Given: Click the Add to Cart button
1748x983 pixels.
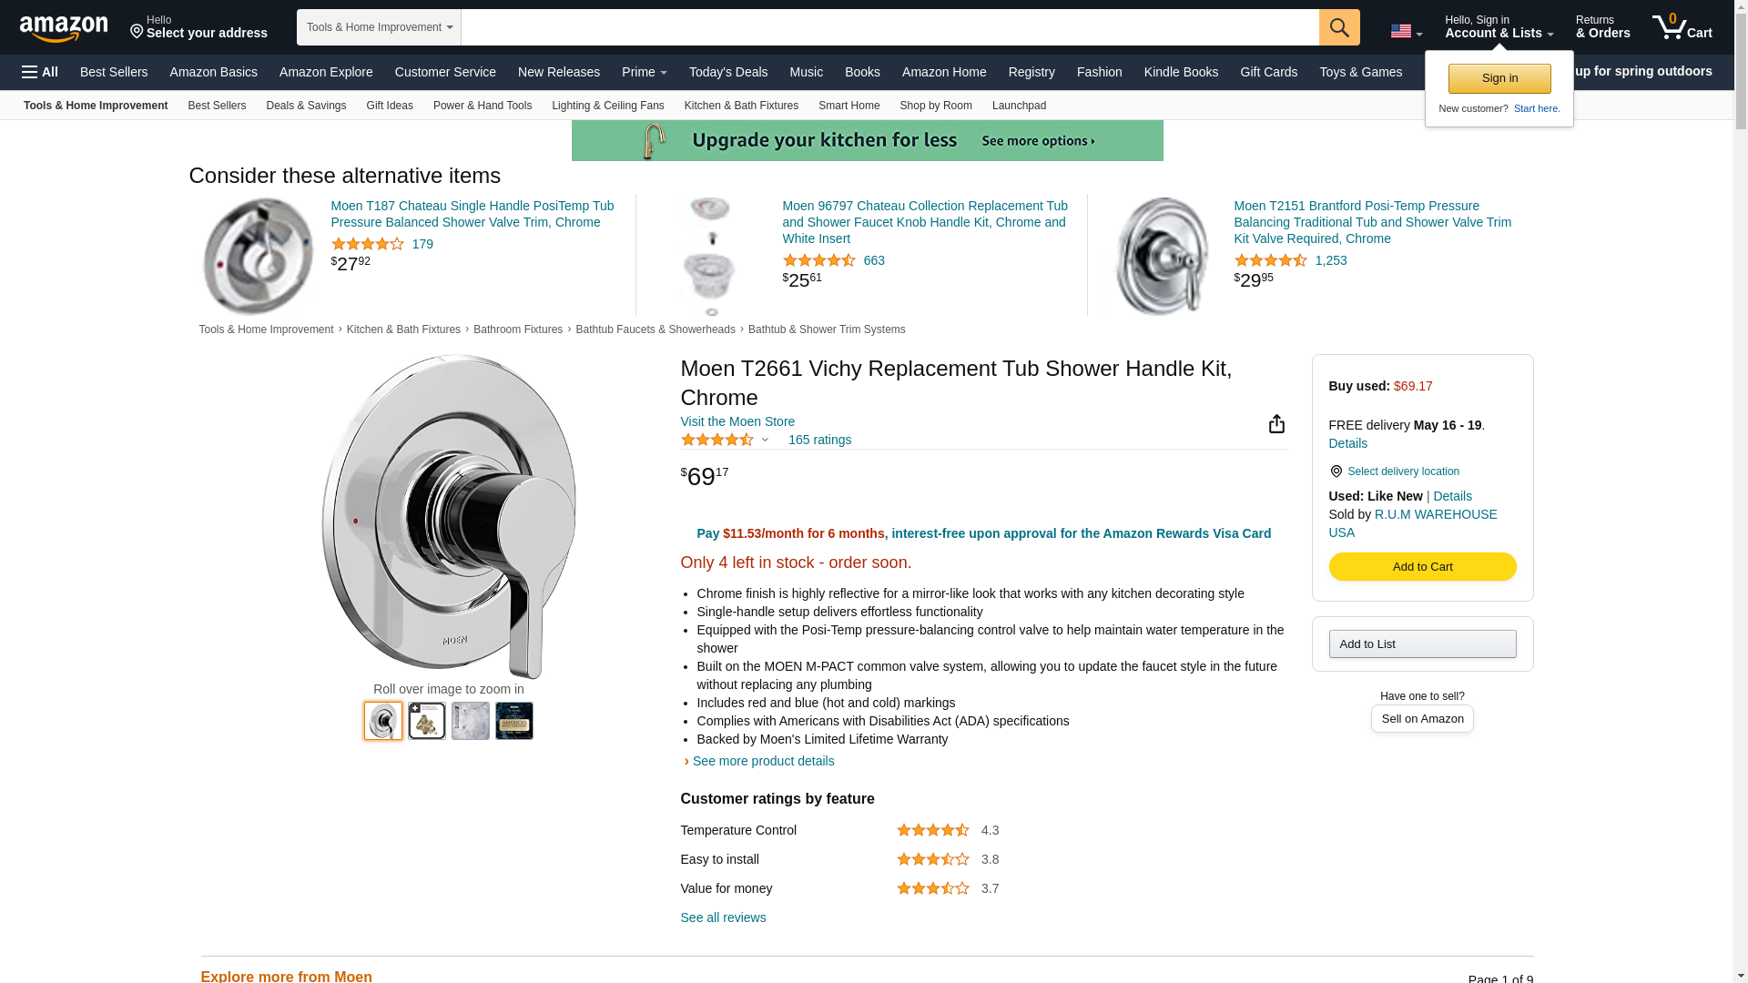Looking at the screenshot, I should [x=1422, y=567].
